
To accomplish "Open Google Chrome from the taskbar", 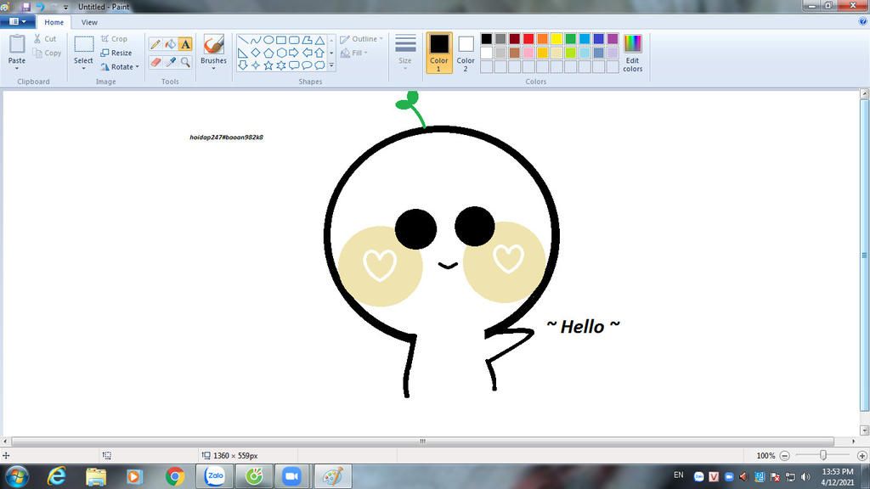I will tap(175, 476).
